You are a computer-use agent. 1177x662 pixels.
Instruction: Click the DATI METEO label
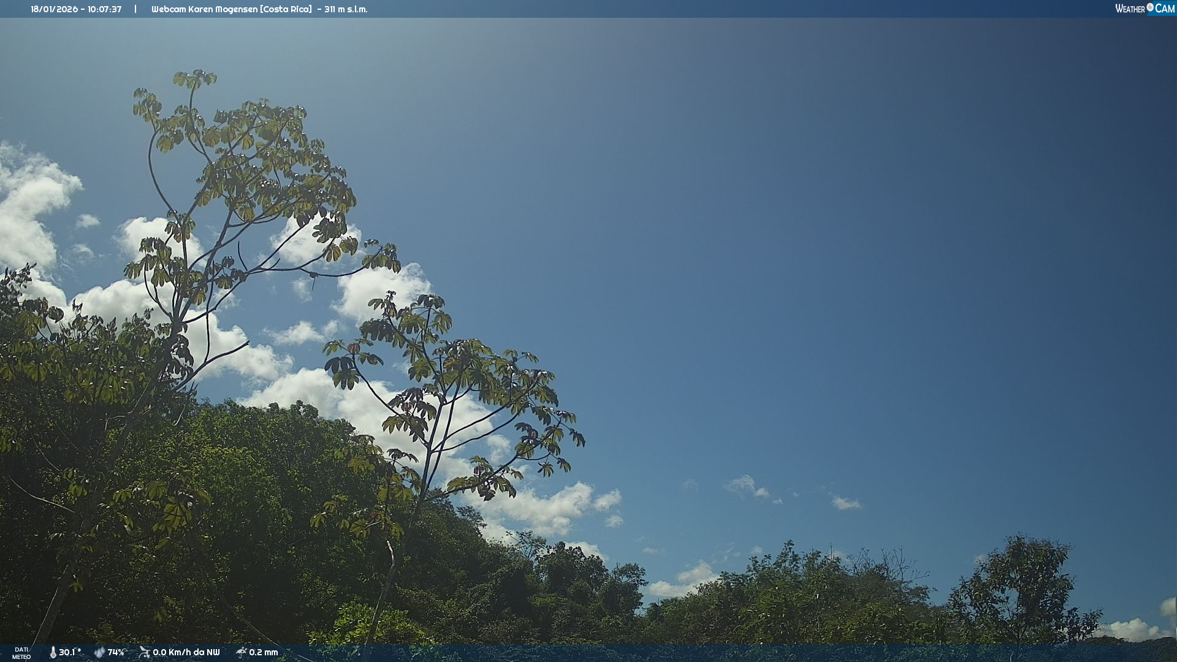tap(21, 653)
